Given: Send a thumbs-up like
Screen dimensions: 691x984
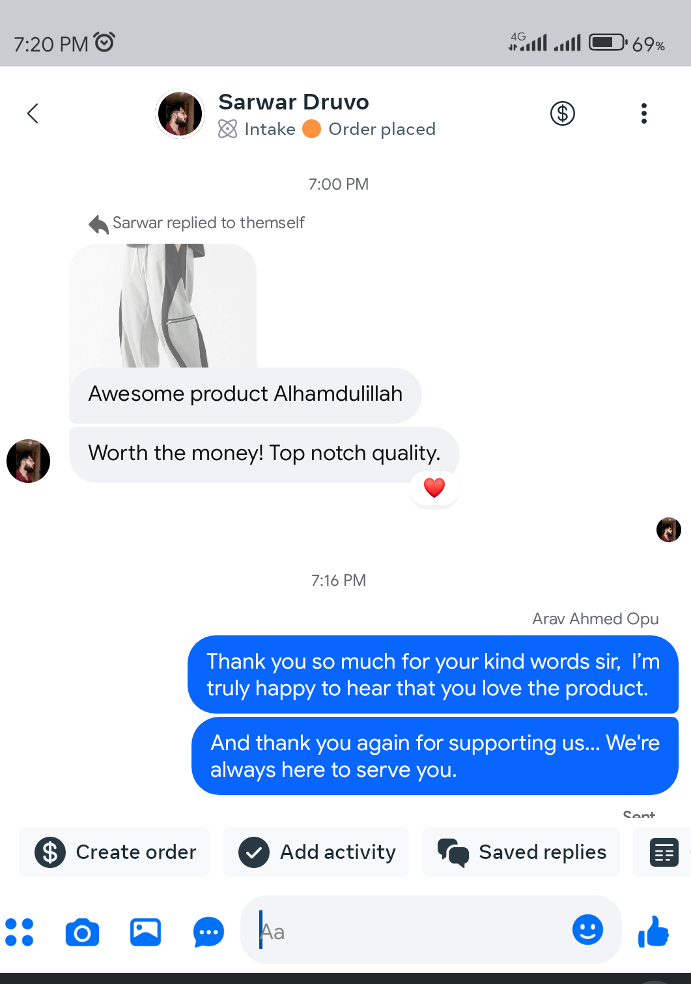Looking at the screenshot, I should pyautogui.click(x=654, y=931).
